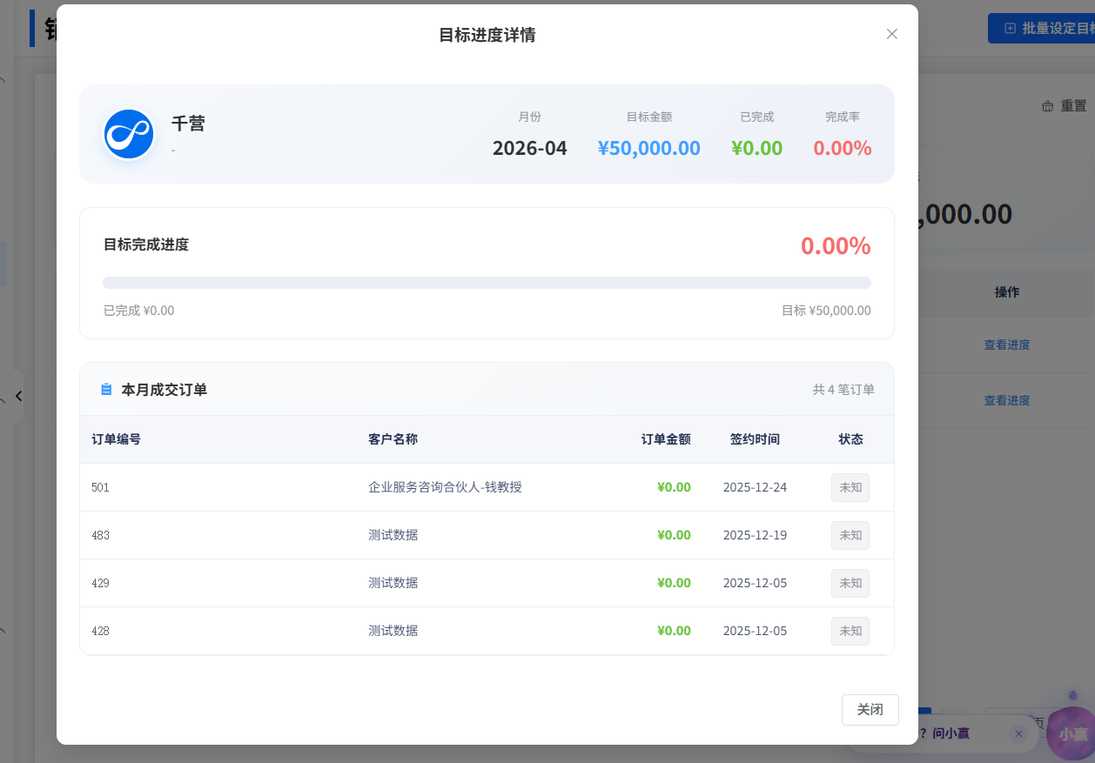Click the target amount ¥50,000.00 in header
Image resolution: width=1095 pixels, height=763 pixels.
(x=648, y=148)
